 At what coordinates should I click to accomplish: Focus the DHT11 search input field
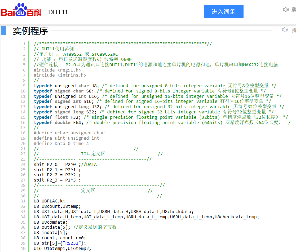pos(124,12)
